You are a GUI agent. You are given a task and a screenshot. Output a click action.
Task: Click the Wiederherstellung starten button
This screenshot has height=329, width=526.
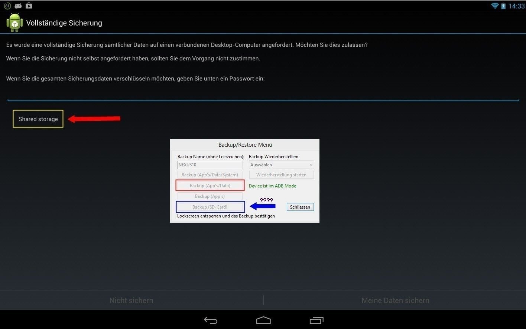(281, 175)
